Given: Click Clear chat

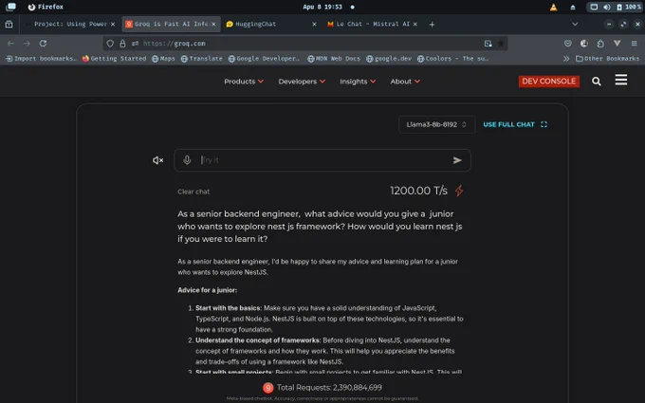Looking at the screenshot, I should 193,192.
